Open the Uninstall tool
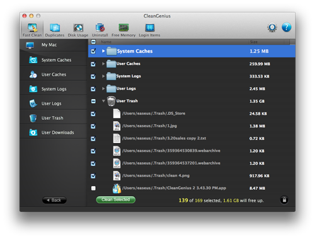Image resolution: width=315 pixels, height=239 pixels. coord(100,30)
